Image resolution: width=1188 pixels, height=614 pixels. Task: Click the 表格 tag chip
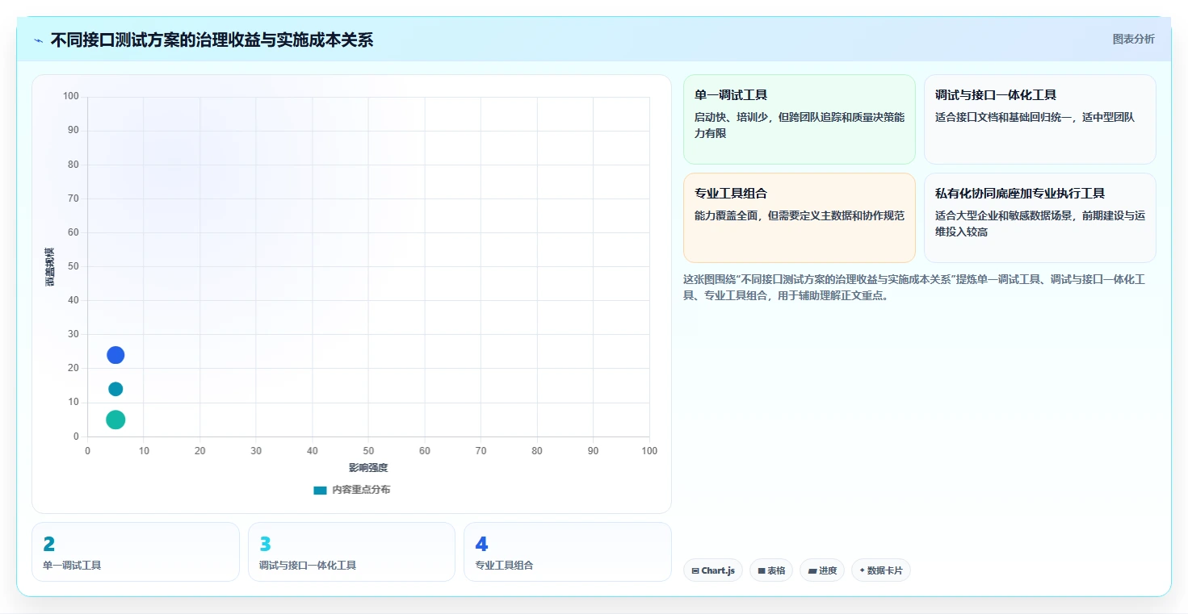coord(771,570)
